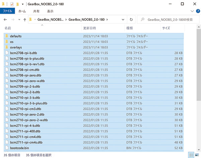This screenshot has width=201, height=158.
Task: Click the up-one-level arrow button
Action: [x=24, y=20]
